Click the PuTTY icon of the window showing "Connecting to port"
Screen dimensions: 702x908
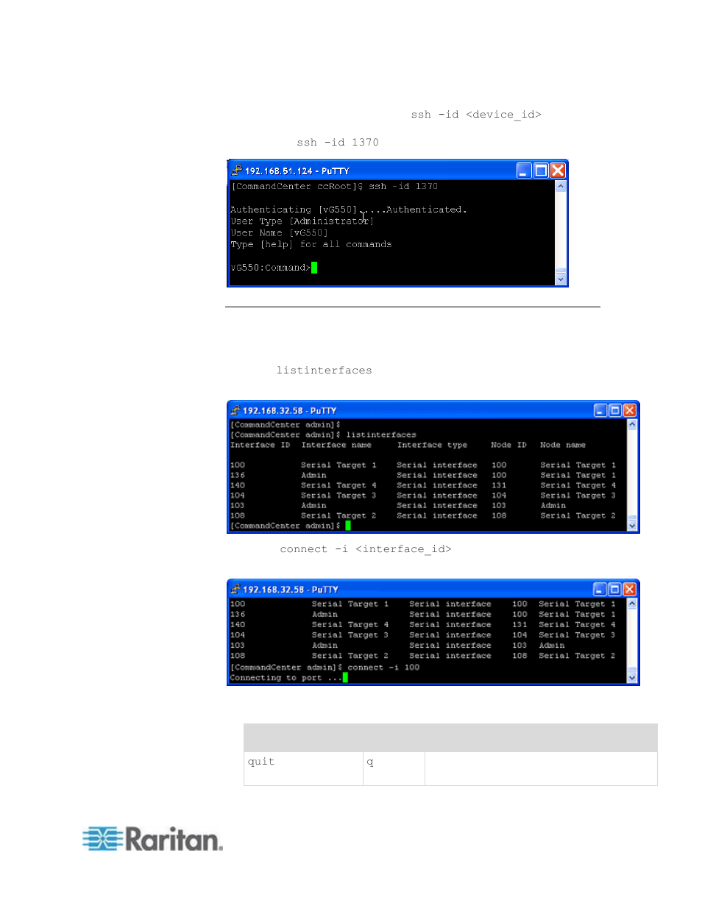pyautogui.click(x=235, y=589)
